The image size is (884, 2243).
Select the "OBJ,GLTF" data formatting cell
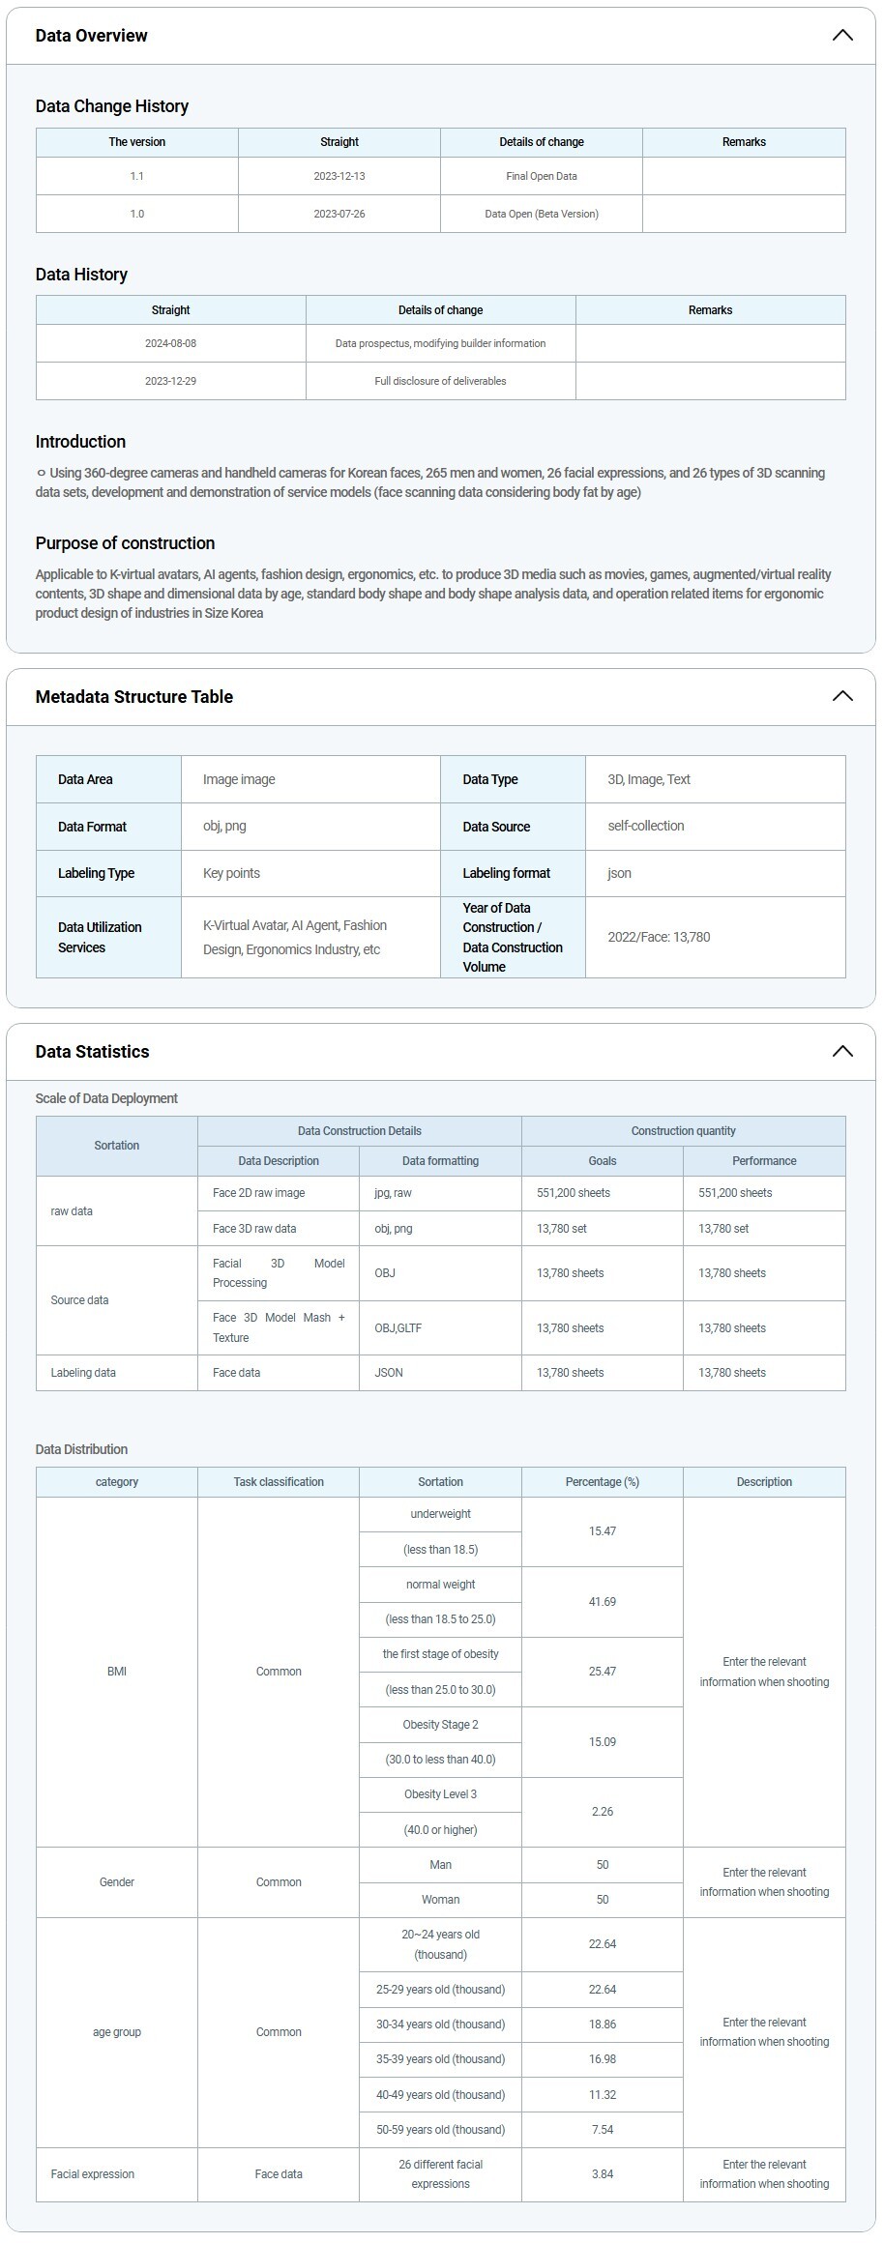point(398,1327)
